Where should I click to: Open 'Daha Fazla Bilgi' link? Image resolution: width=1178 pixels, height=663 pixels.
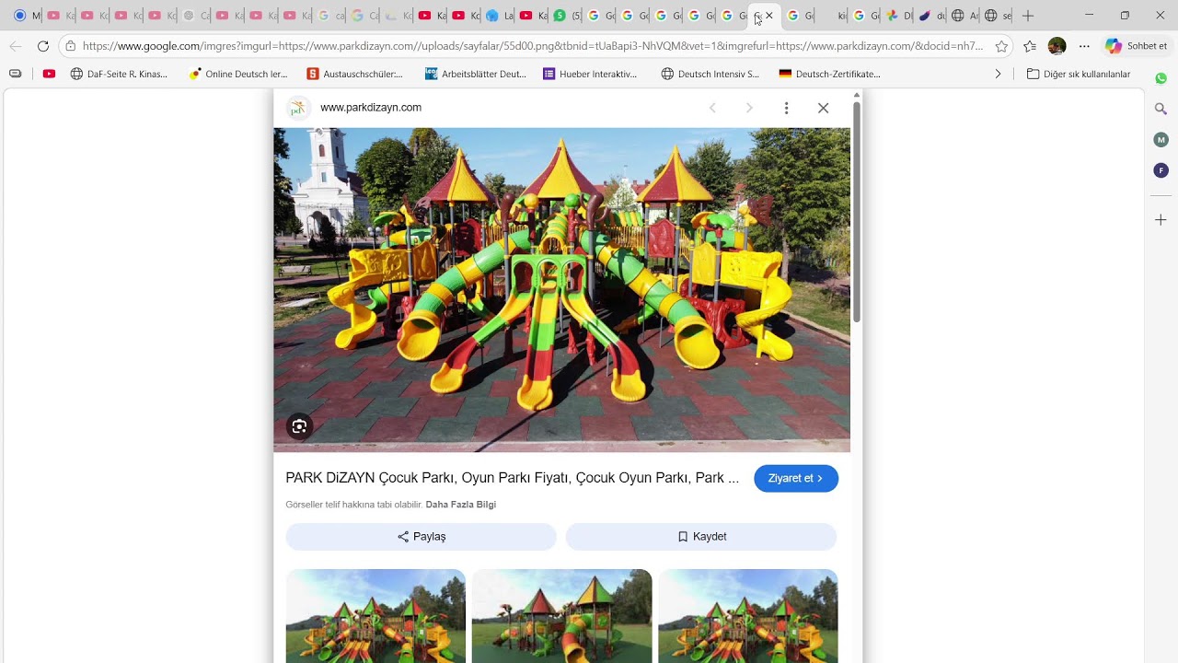[x=461, y=505]
